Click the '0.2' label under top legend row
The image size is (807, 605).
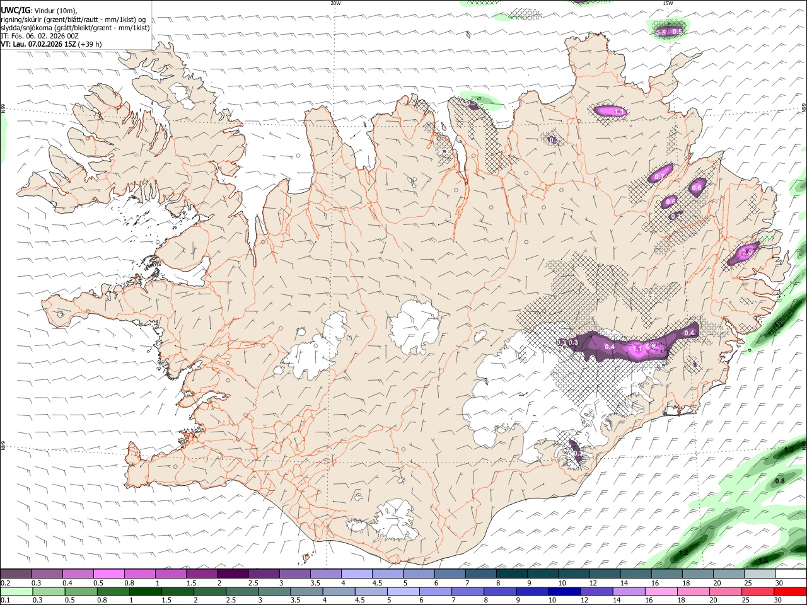point(6,583)
